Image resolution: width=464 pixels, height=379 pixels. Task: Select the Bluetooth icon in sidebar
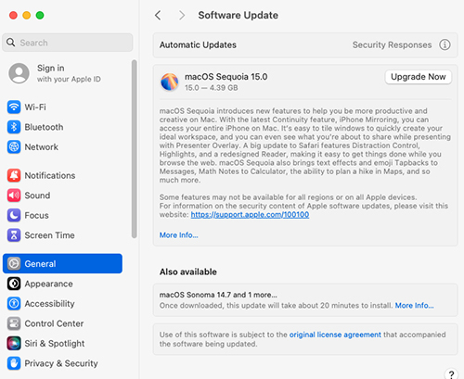14,127
